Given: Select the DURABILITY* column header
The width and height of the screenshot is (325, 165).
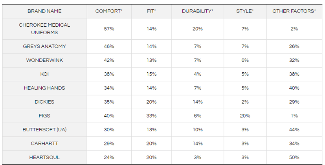Looking at the screenshot, I should [197, 11].
